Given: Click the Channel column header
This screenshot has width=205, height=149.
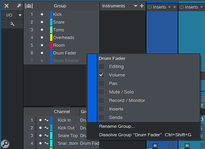Looking at the screenshot, I should (x=62, y=112).
